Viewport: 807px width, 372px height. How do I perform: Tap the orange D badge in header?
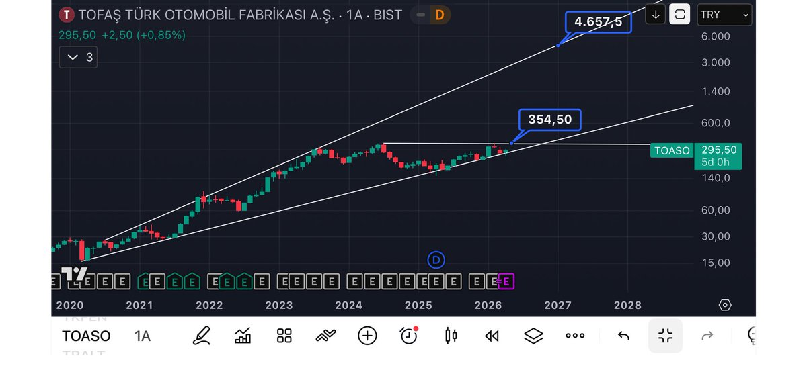pos(439,14)
